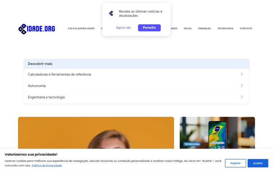Image resolution: width=273 pixels, height=171 pixels.
Task: Open the Brazil flag phone article thumbnail
Action: [x=217, y=133]
